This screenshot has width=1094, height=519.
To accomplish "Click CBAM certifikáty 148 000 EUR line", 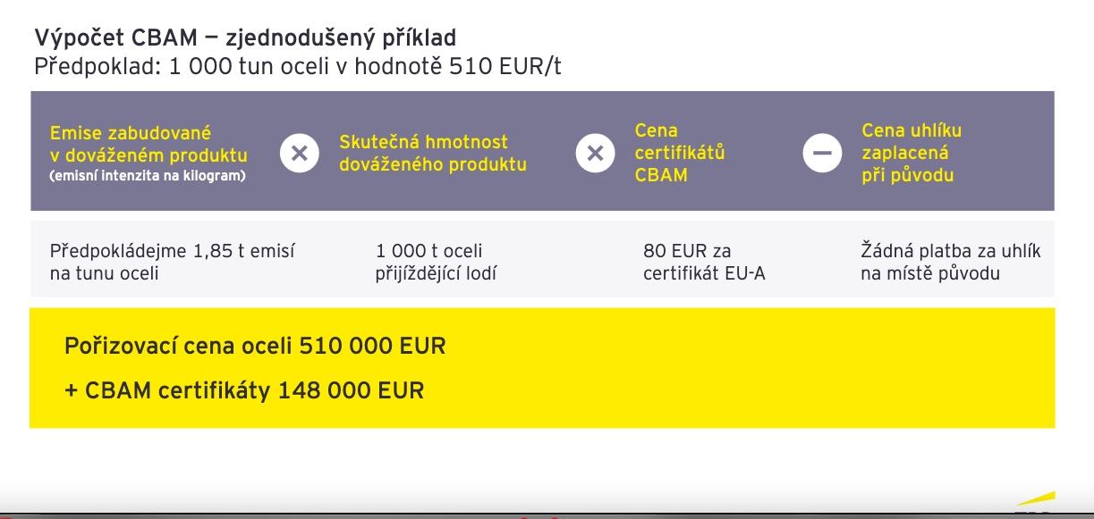I will point(244,390).
